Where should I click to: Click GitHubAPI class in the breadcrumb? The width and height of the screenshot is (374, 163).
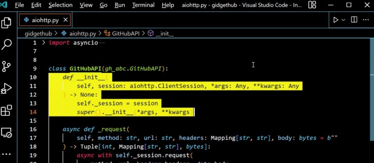pos(122,33)
